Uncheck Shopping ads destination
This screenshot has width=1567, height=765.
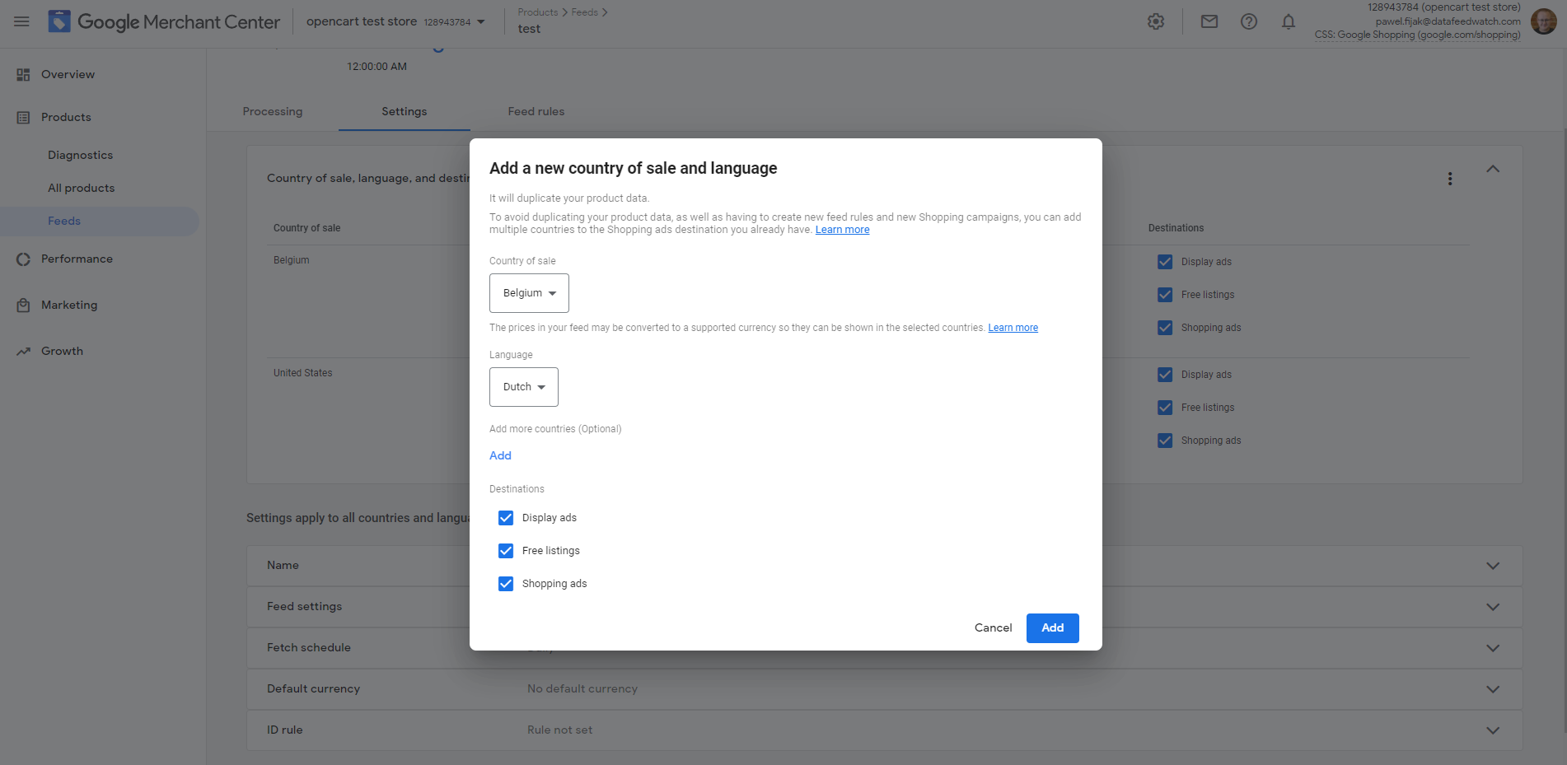tap(505, 583)
